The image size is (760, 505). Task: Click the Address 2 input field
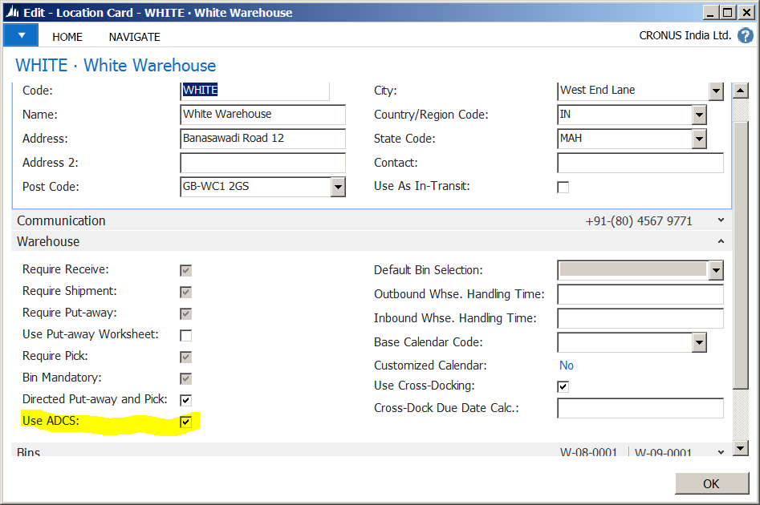[262, 163]
